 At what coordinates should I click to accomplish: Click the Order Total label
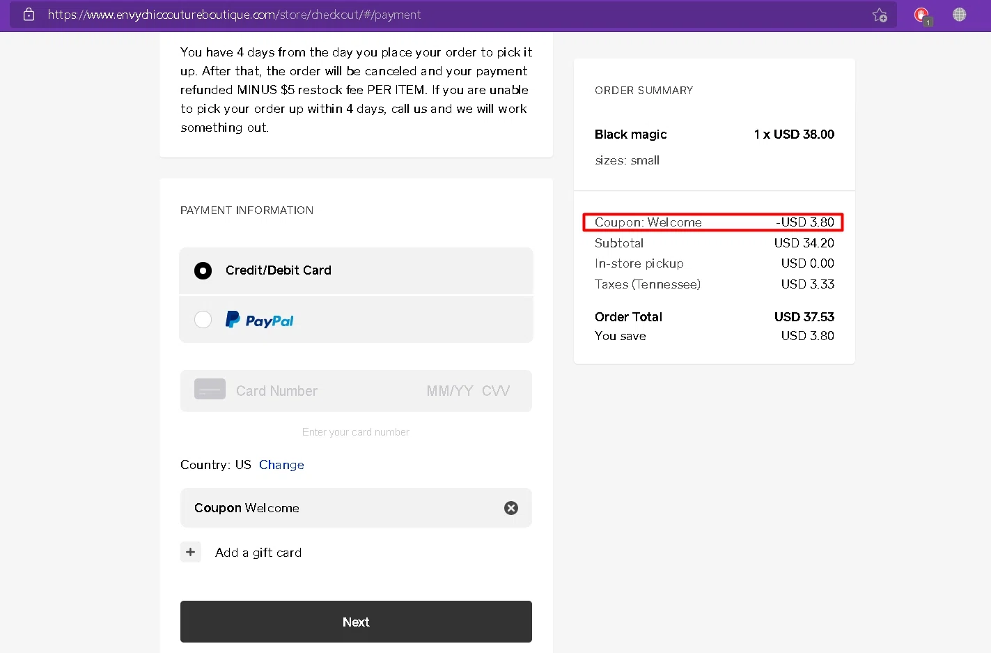(628, 317)
